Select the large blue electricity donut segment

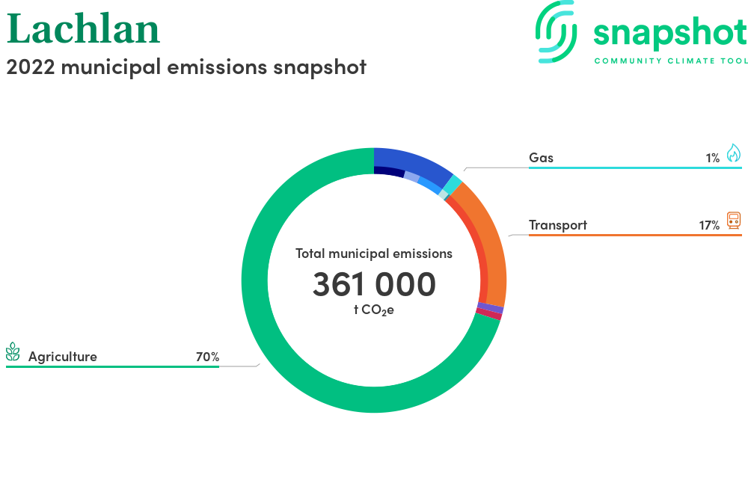[x=415, y=164]
